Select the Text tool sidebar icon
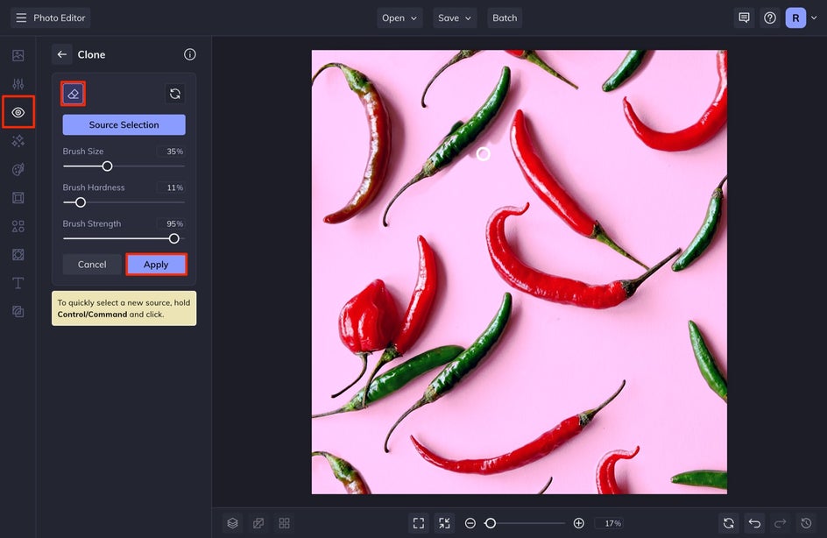Image resolution: width=827 pixels, height=538 pixels. tap(18, 283)
